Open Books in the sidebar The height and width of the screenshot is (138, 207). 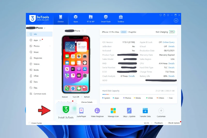(40, 70)
